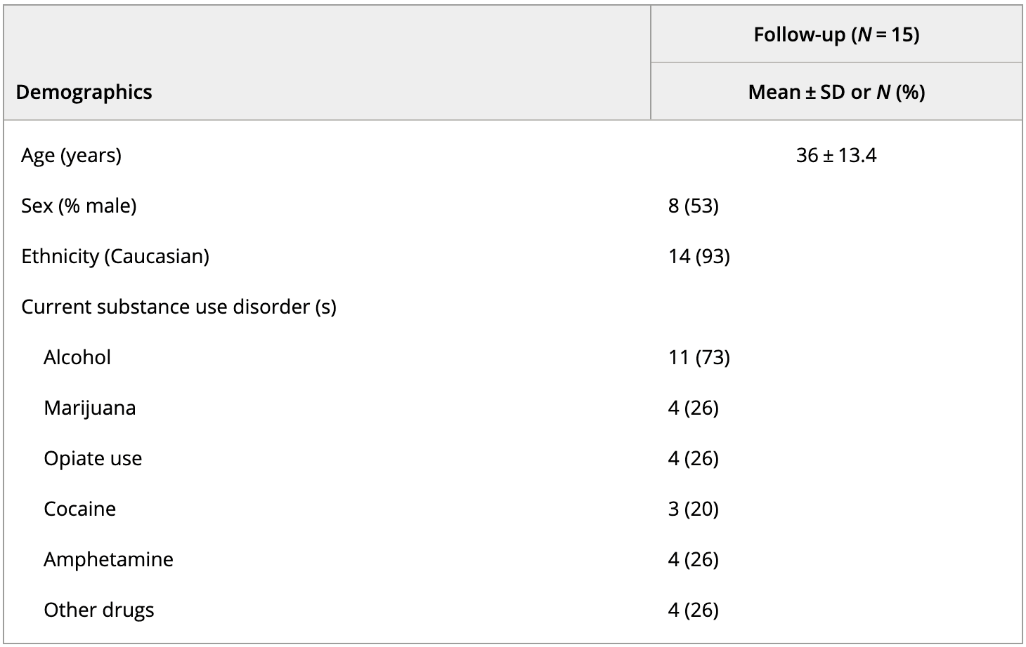The height and width of the screenshot is (647, 1026).
Task: Click the 3 (20) Cocaine value
Action: coord(693,509)
